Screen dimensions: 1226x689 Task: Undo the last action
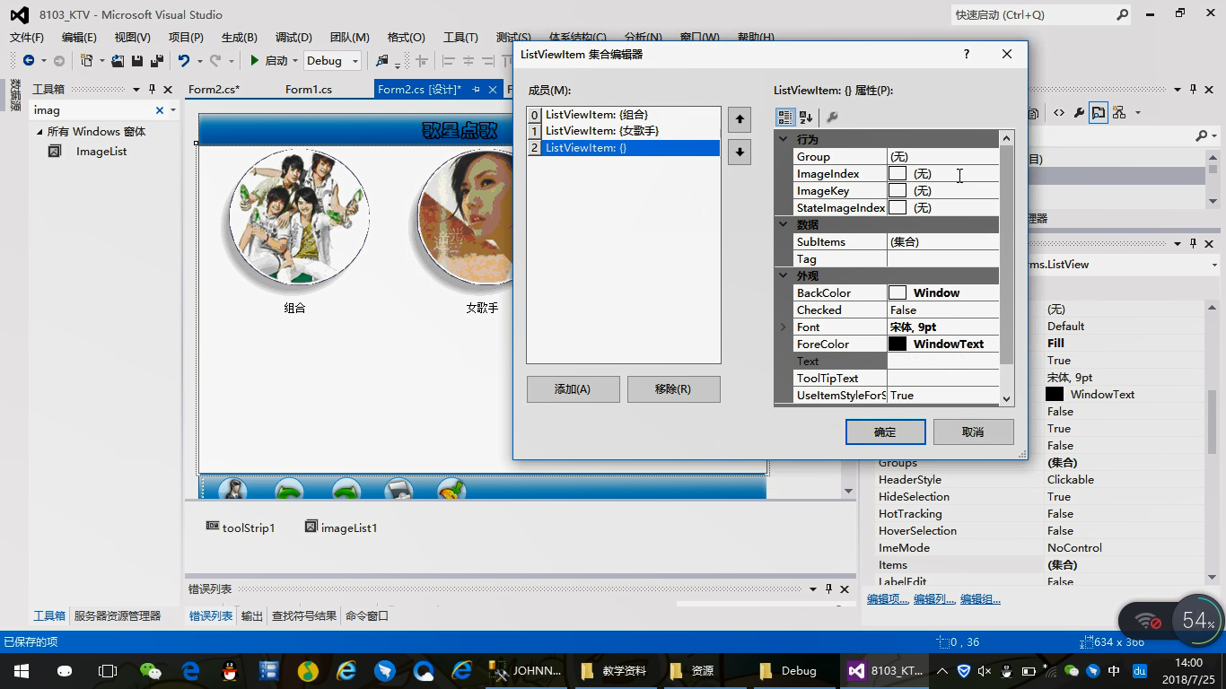(184, 60)
